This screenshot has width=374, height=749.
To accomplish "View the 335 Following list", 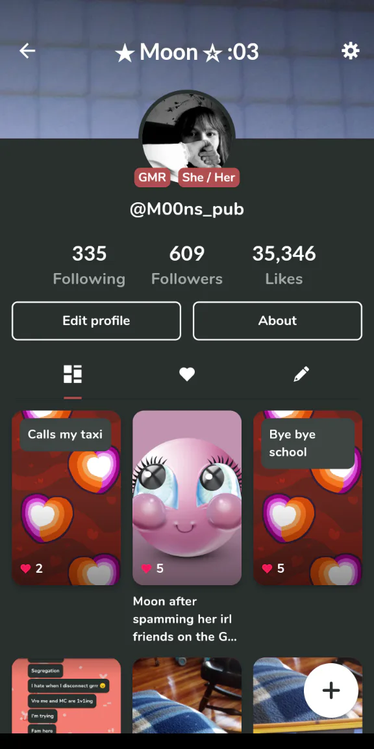I will point(89,265).
